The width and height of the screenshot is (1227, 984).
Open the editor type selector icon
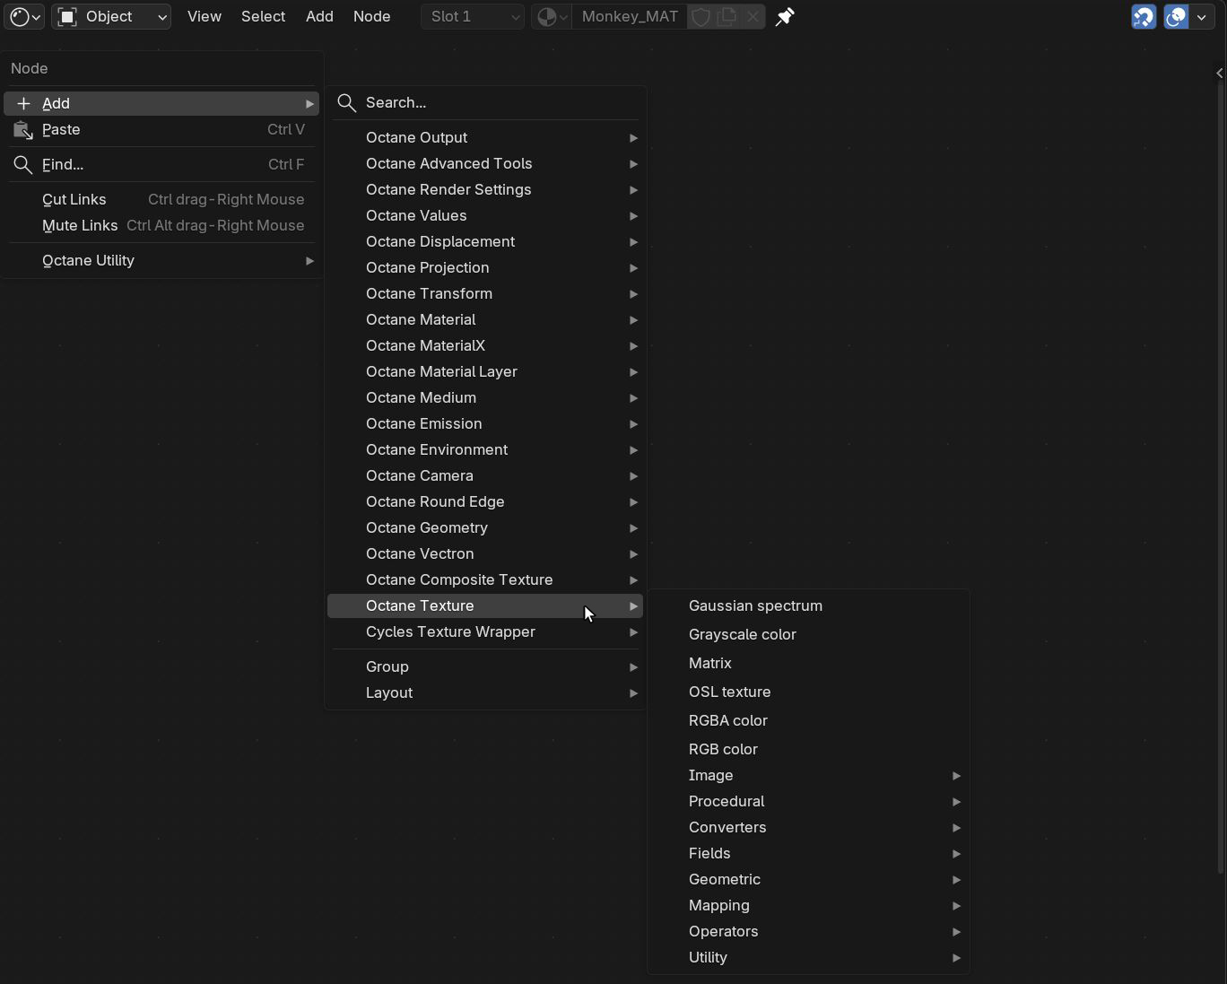tap(24, 16)
